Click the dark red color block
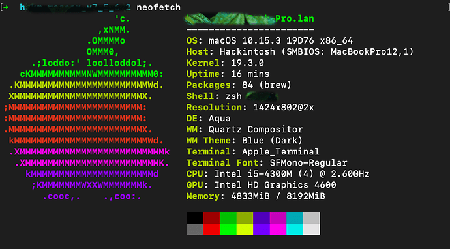The width and height of the screenshot is (450, 249). [x=211, y=218]
